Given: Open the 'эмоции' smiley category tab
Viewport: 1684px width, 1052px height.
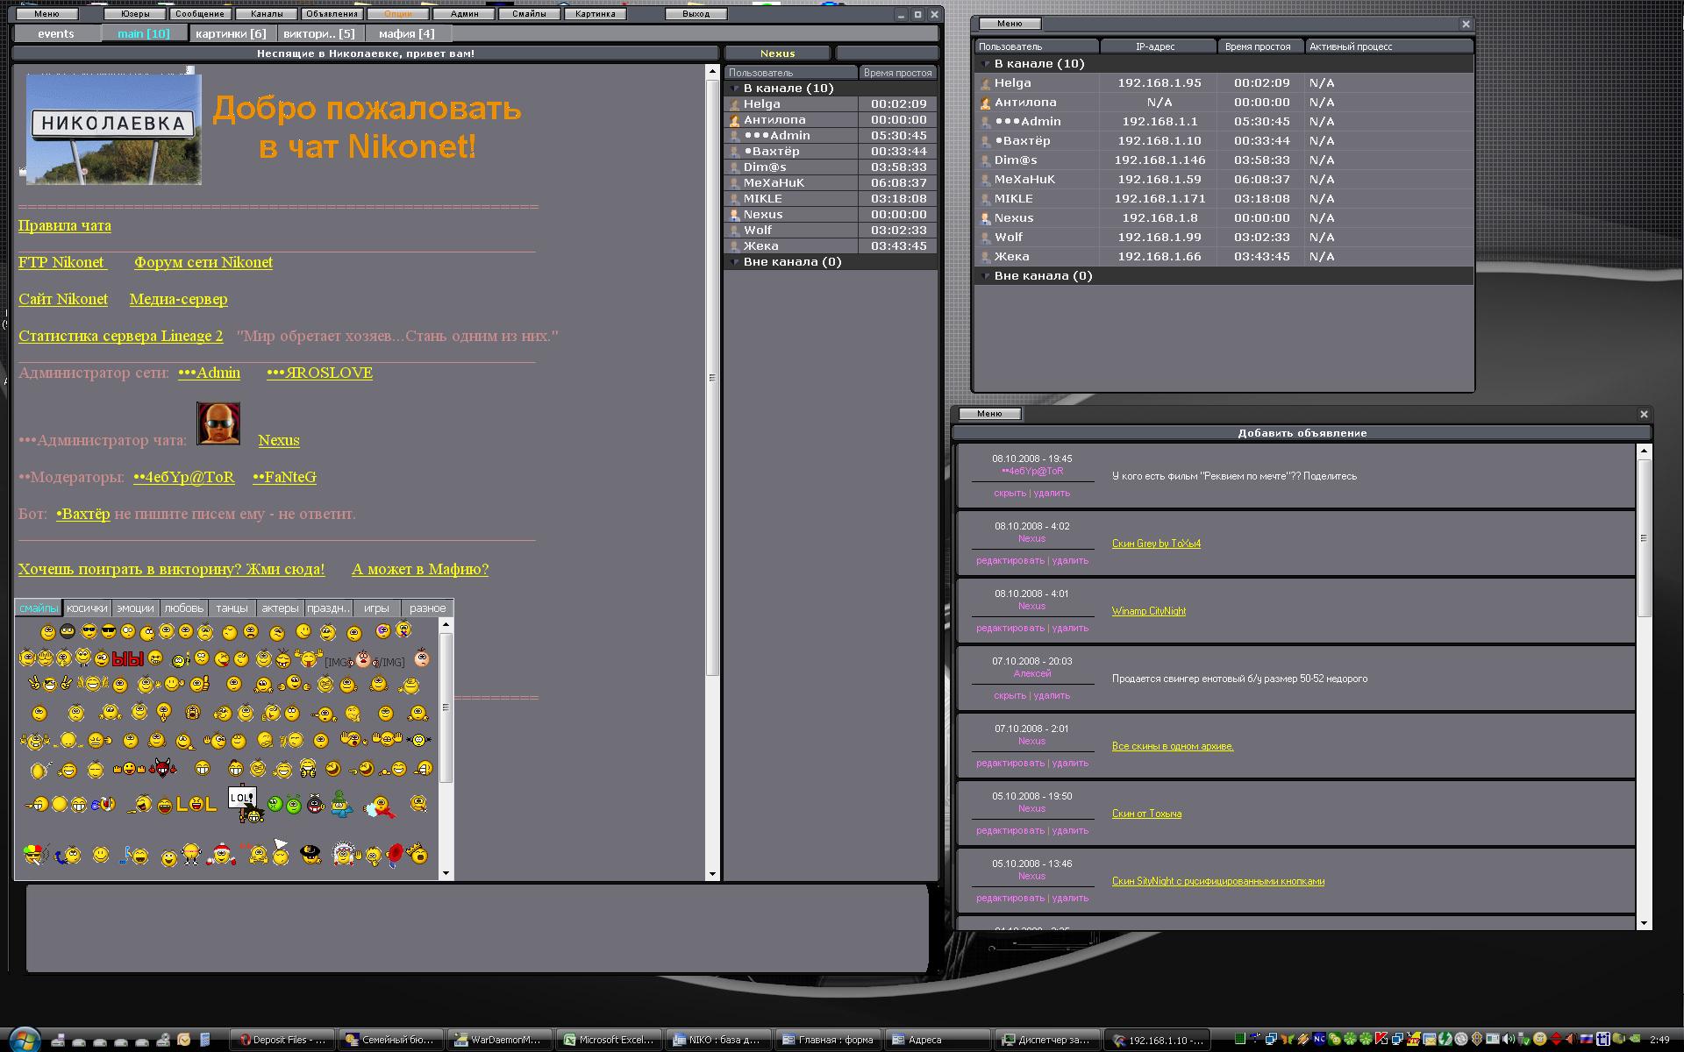Looking at the screenshot, I should pyautogui.click(x=135, y=608).
